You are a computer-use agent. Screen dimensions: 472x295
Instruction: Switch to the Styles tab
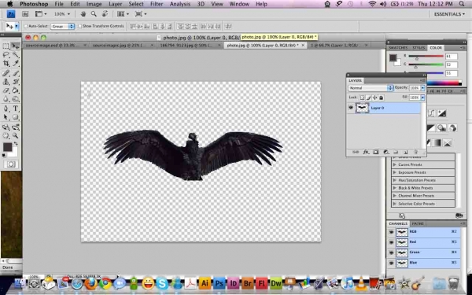coord(419,48)
